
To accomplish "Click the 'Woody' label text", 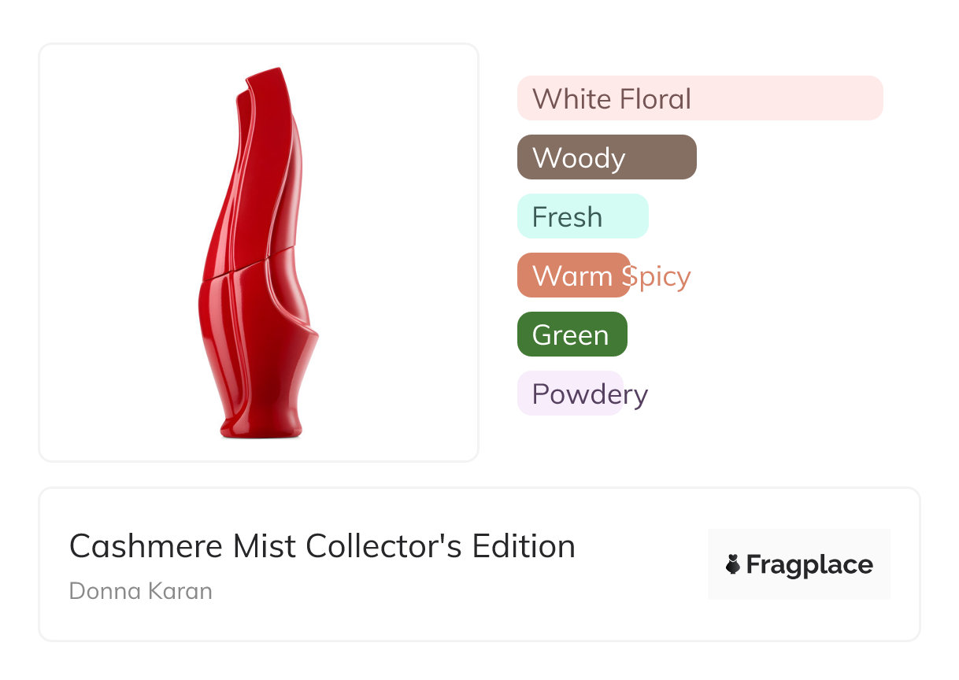I will pyautogui.click(x=578, y=158).
